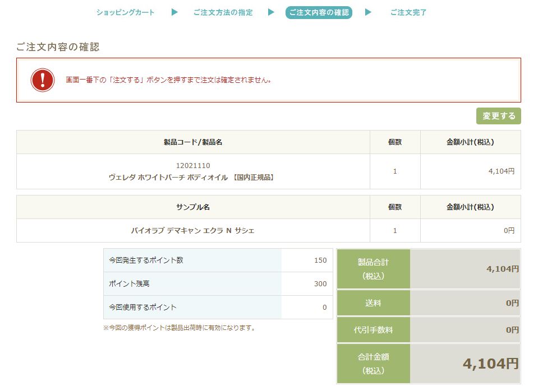Click the 変更する button
Viewport: 538px width, 391px height.
499,116
